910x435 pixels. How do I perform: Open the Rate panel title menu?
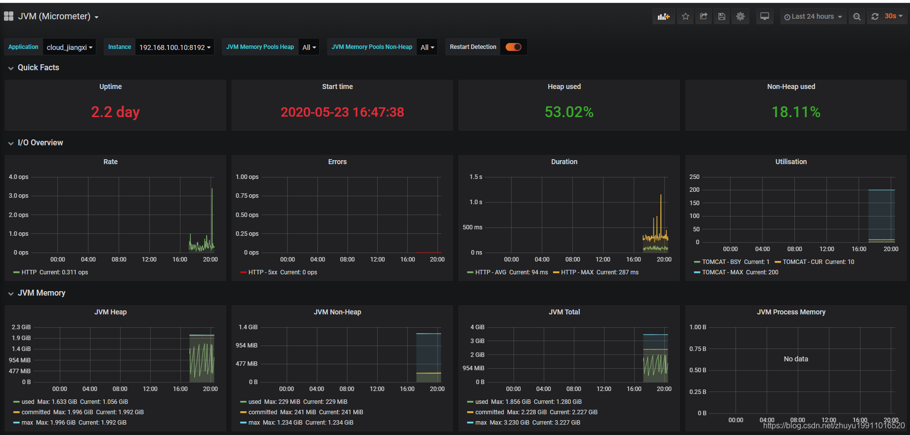(111, 162)
